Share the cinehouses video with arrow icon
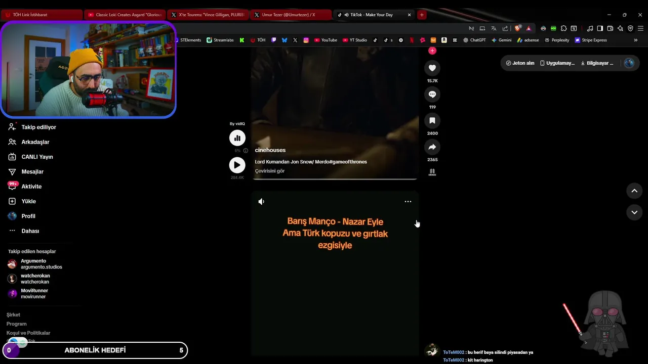This screenshot has height=364, width=648. 432,147
